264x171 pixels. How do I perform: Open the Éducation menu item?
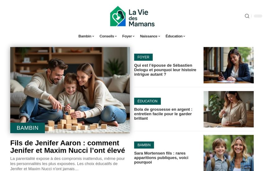[x=175, y=36]
